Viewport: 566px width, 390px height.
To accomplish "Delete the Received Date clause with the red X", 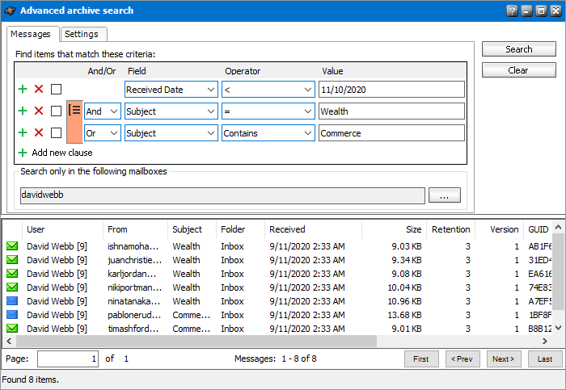I will (39, 90).
